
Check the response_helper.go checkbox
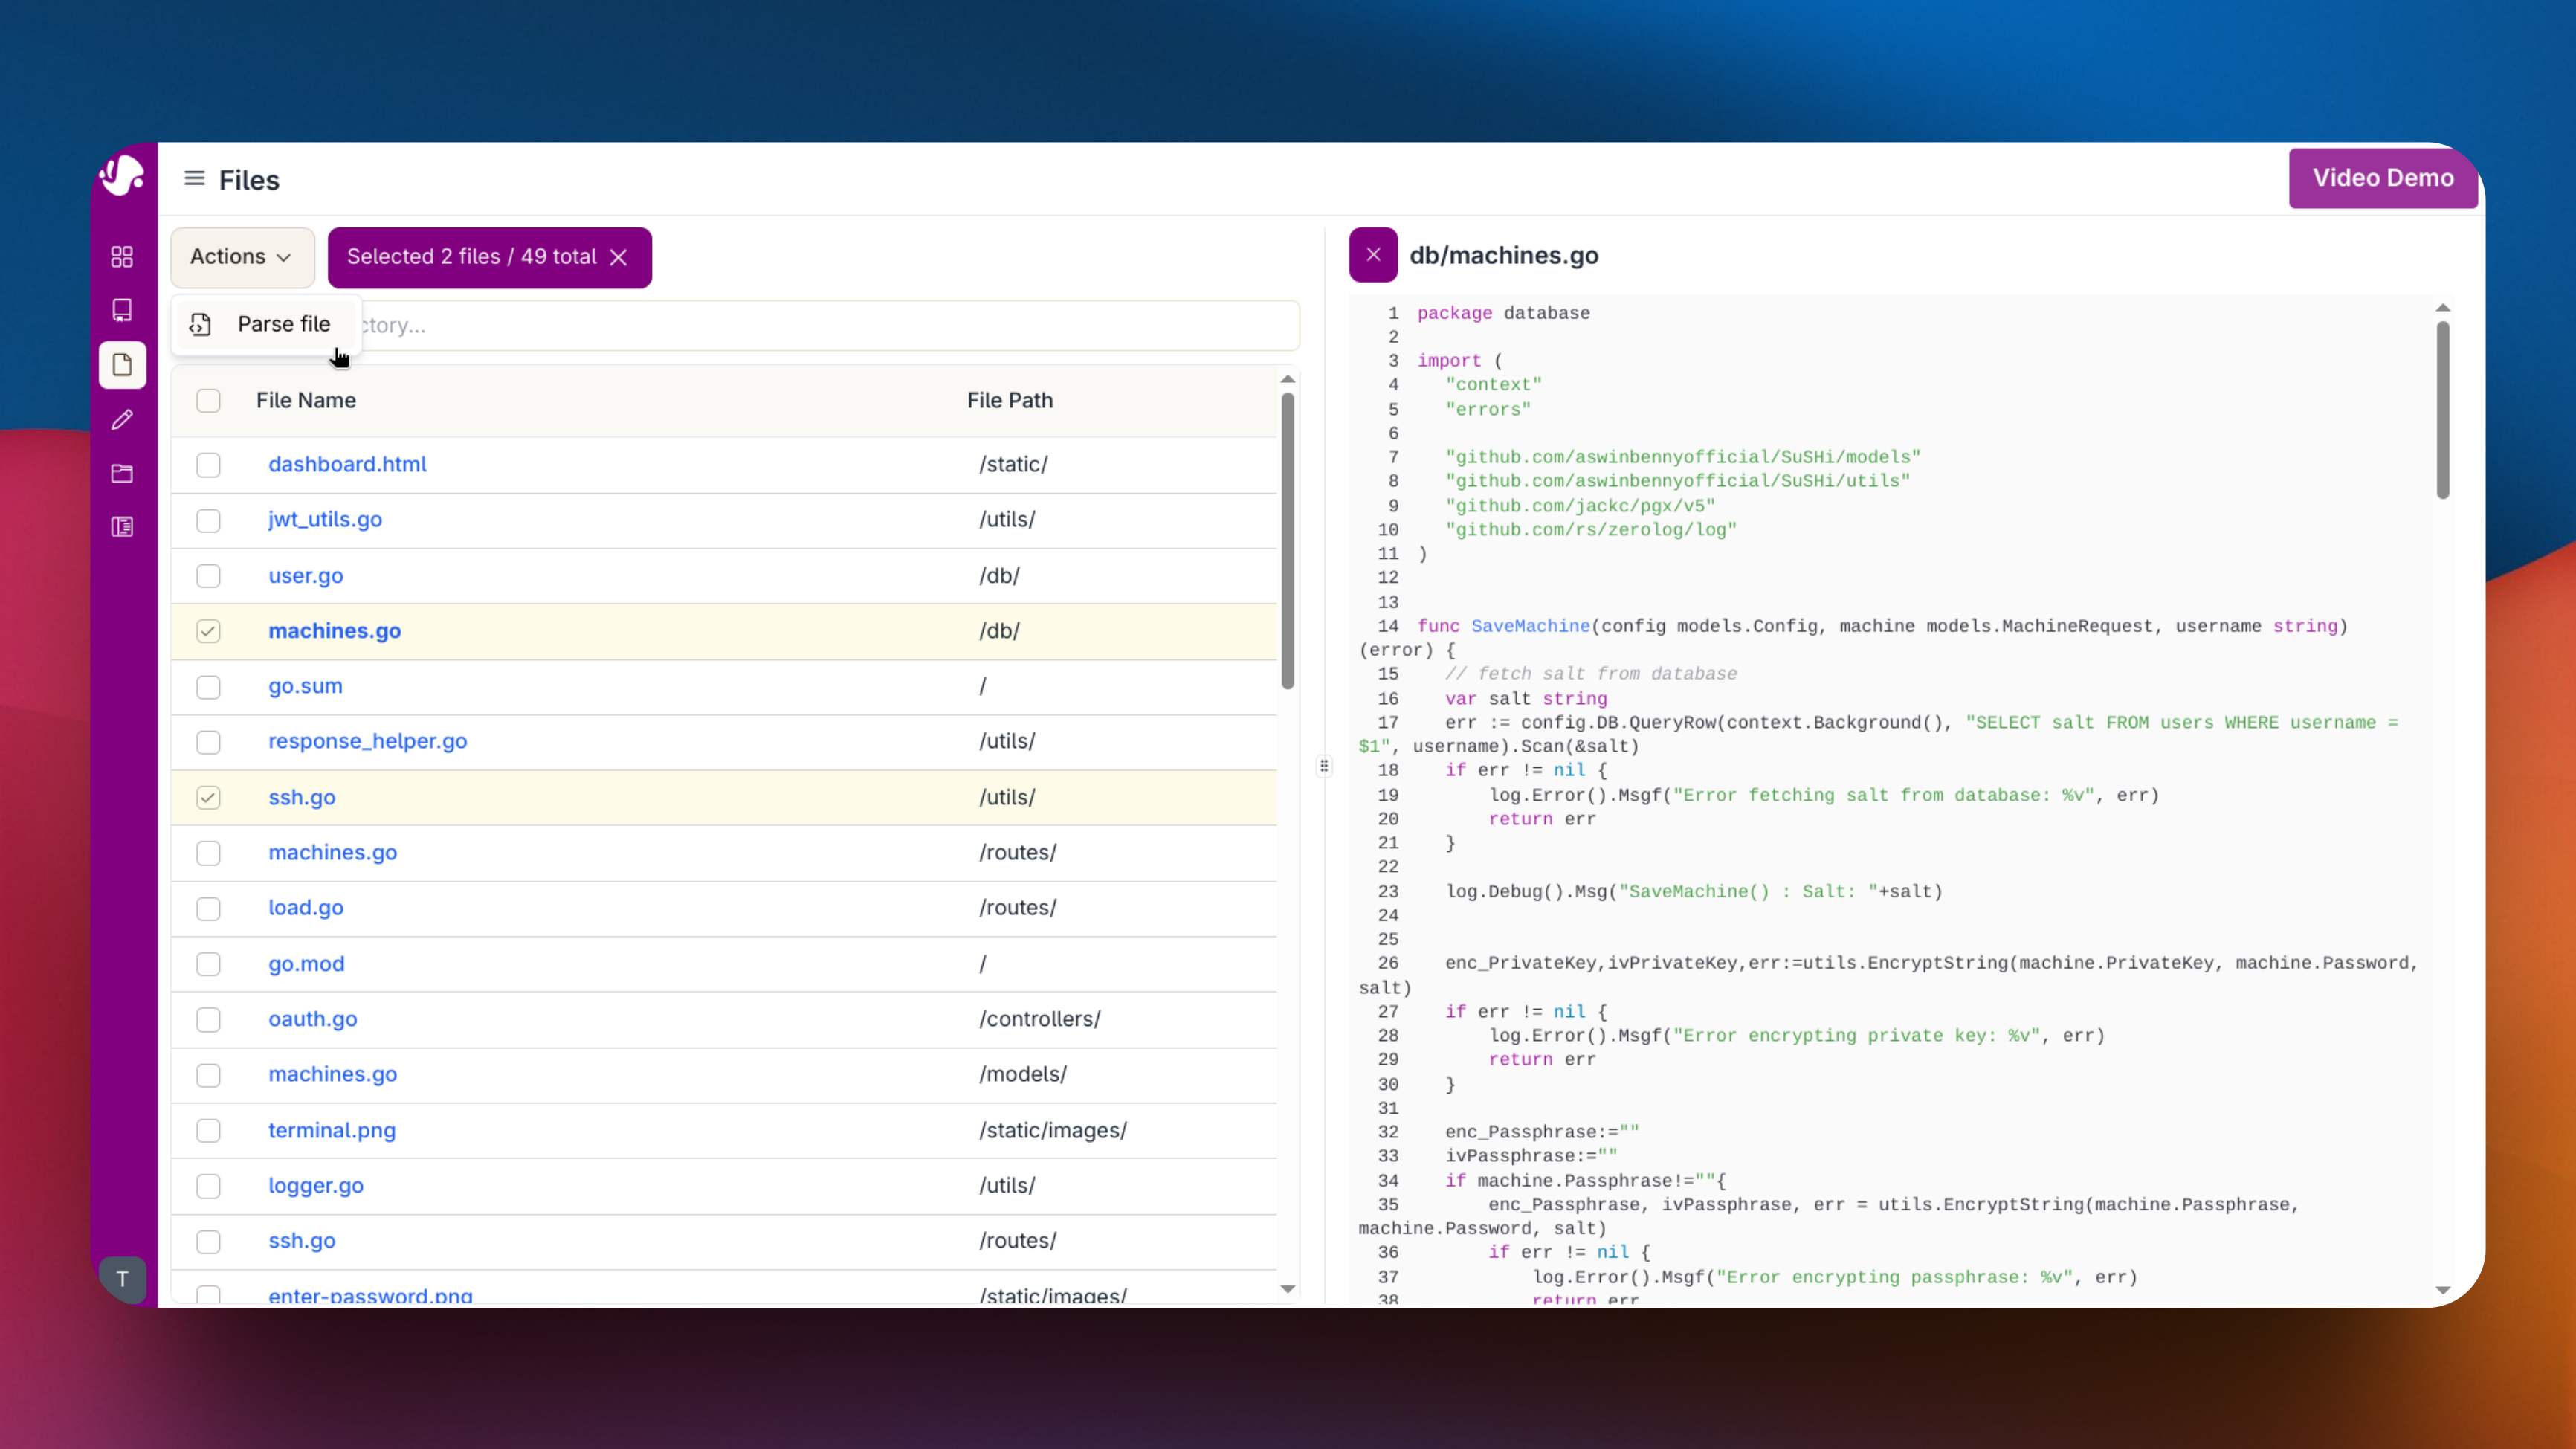click(208, 742)
